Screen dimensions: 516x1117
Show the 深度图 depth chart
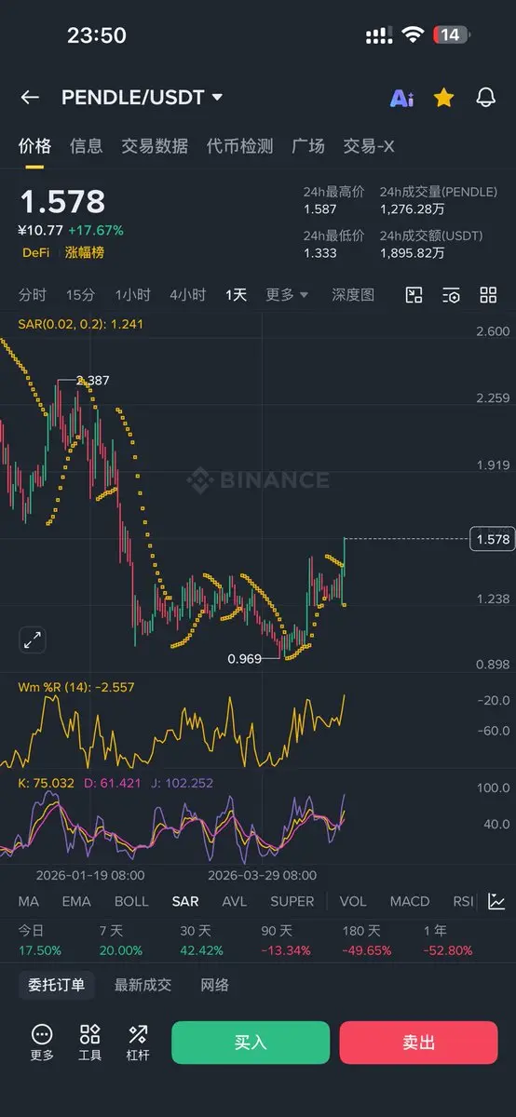tap(353, 295)
